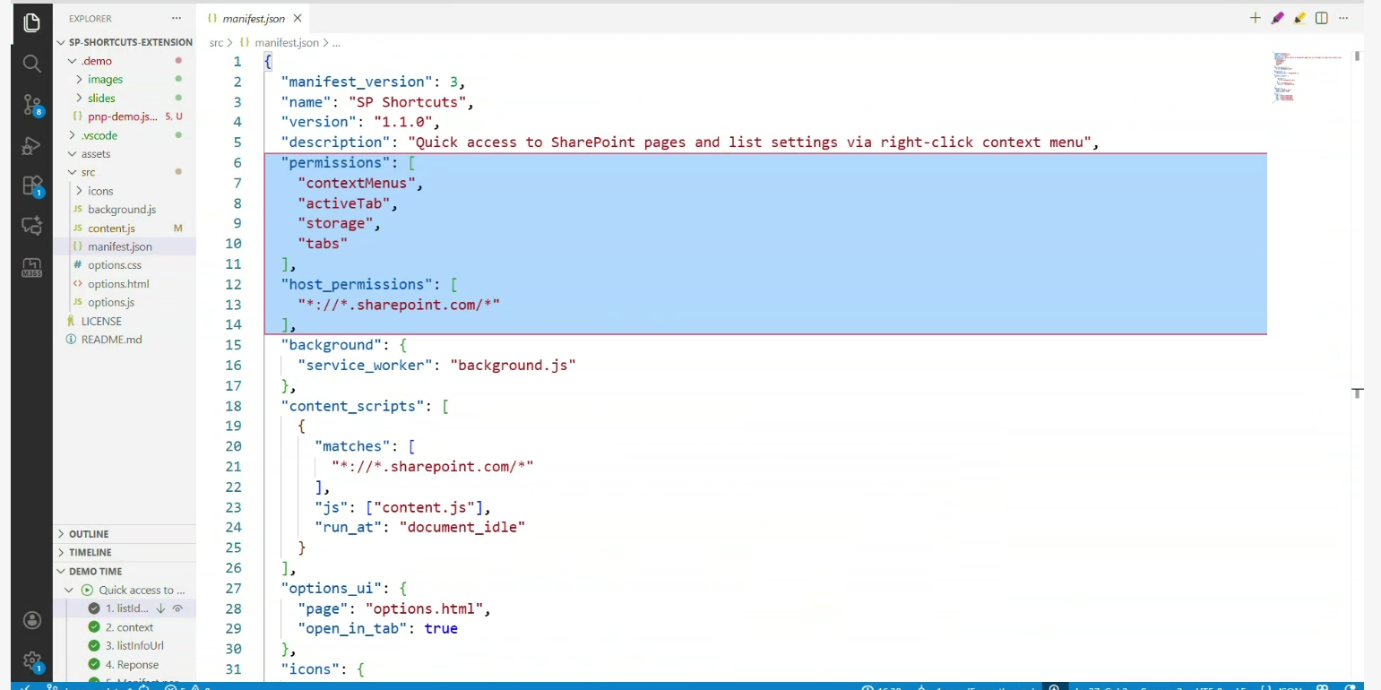Click the editor vertical scrollbar thumb
This screenshot has height=690, width=1381.
[1358, 56]
